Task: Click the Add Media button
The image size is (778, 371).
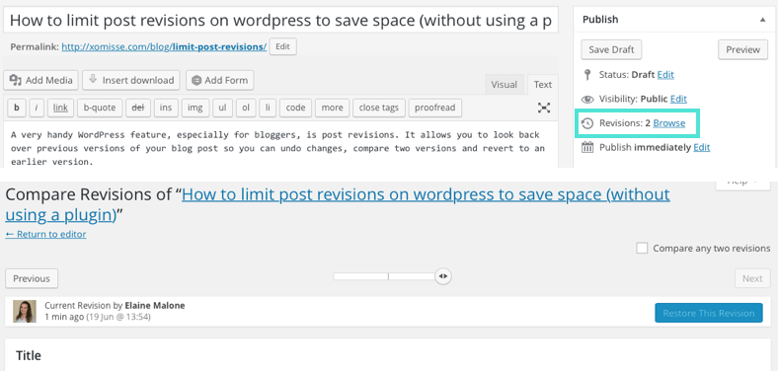Action: tap(41, 80)
